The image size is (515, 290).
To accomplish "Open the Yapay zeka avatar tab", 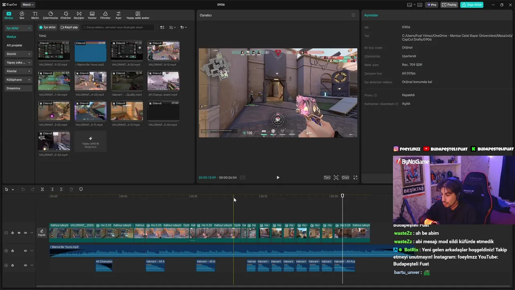I will (138, 15).
